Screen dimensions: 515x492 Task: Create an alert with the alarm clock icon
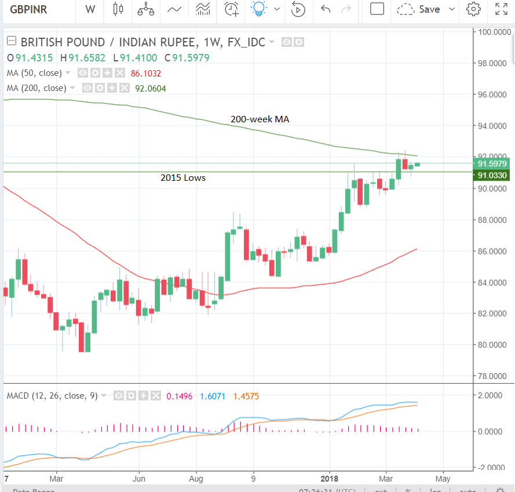(x=232, y=9)
